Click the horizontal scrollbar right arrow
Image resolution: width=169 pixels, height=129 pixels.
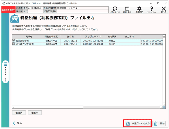point(161,107)
